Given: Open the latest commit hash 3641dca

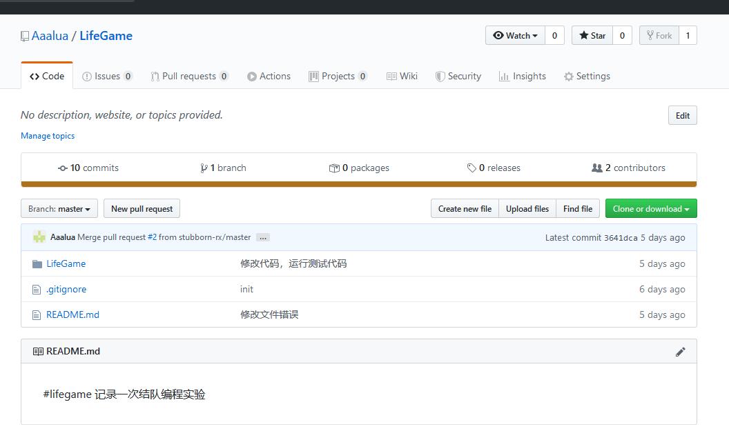Looking at the screenshot, I should click(621, 237).
